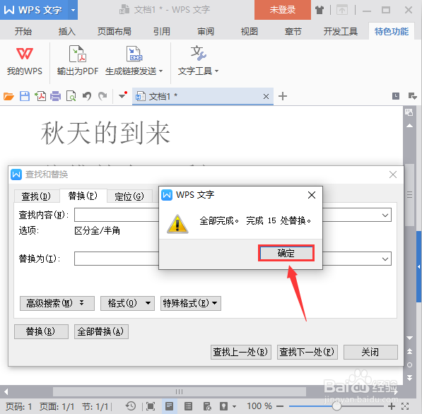Select the page layout view icon
The height and width of the screenshot is (414, 422).
pos(169,406)
